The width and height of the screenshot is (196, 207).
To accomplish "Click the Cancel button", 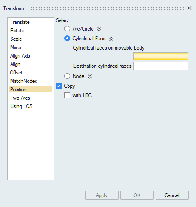I will click(172, 195).
